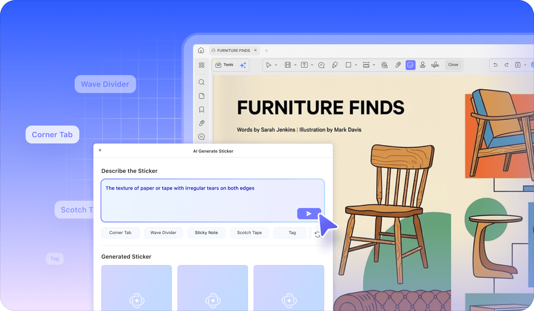Close the AI Generate Sticker dialog
Screen dimensions: 534x311
point(100,150)
